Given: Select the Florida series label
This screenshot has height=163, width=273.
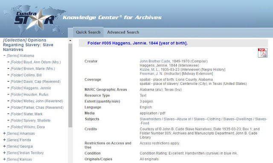Looking at the screenshot, I should click(x=19, y=140).
